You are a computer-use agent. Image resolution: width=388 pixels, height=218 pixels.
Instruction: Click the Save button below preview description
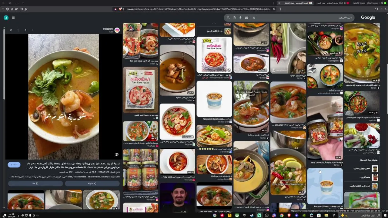pyautogui.click(x=35, y=183)
